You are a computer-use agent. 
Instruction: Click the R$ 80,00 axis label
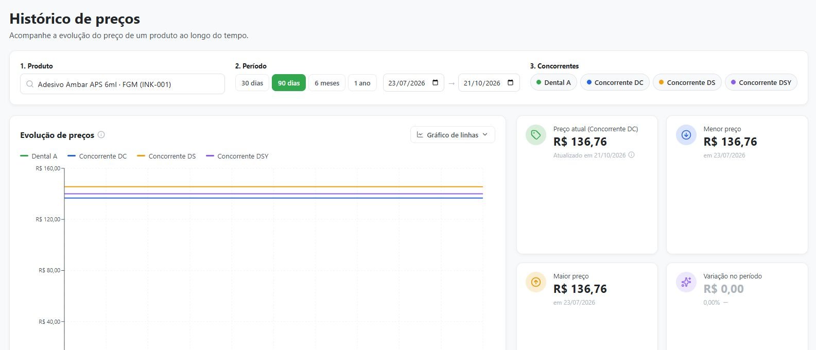tap(49, 270)
